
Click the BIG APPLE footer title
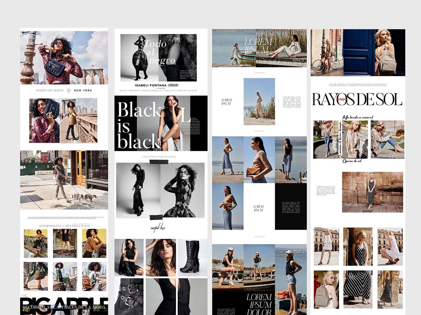coord(64,305)
